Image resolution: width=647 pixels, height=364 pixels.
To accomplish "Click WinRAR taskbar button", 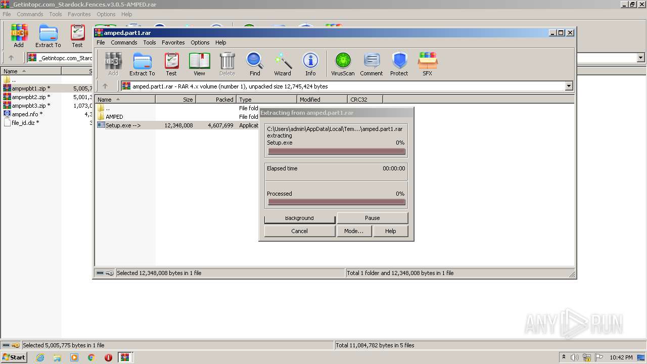I will [x=125, y=357].
